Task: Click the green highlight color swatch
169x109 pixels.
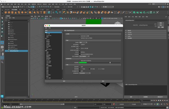Action: [83, 63]
